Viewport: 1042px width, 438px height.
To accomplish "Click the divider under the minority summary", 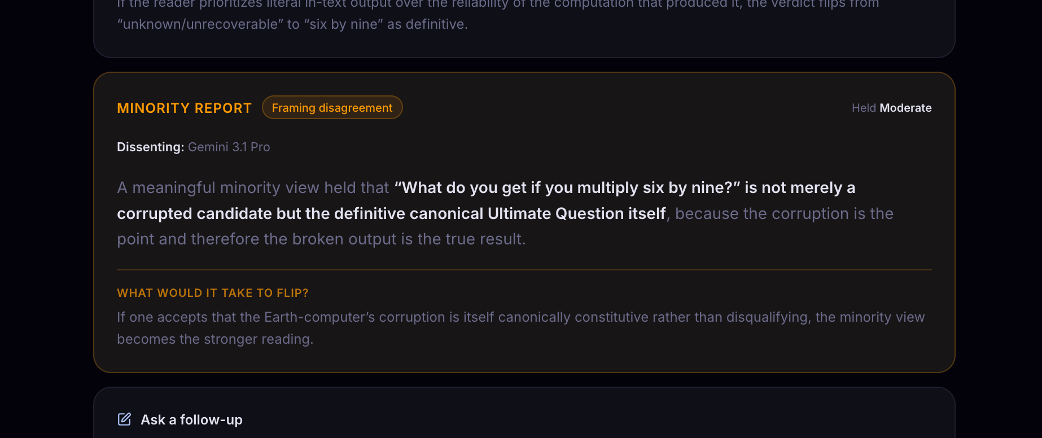I will (524, 270).
